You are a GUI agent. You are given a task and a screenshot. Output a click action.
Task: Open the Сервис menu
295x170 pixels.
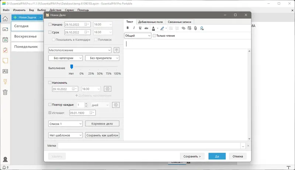click(x=69, y=10)
